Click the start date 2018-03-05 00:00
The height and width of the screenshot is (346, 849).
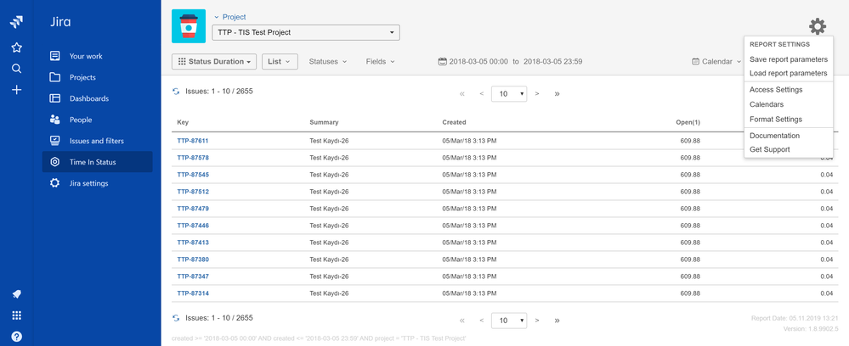point(478,62)
